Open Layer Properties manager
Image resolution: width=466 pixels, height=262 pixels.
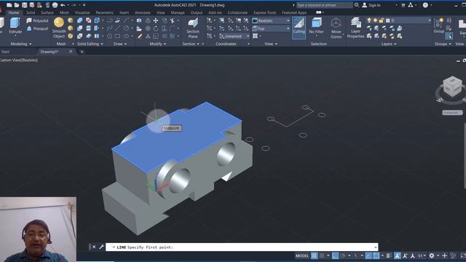355,28
